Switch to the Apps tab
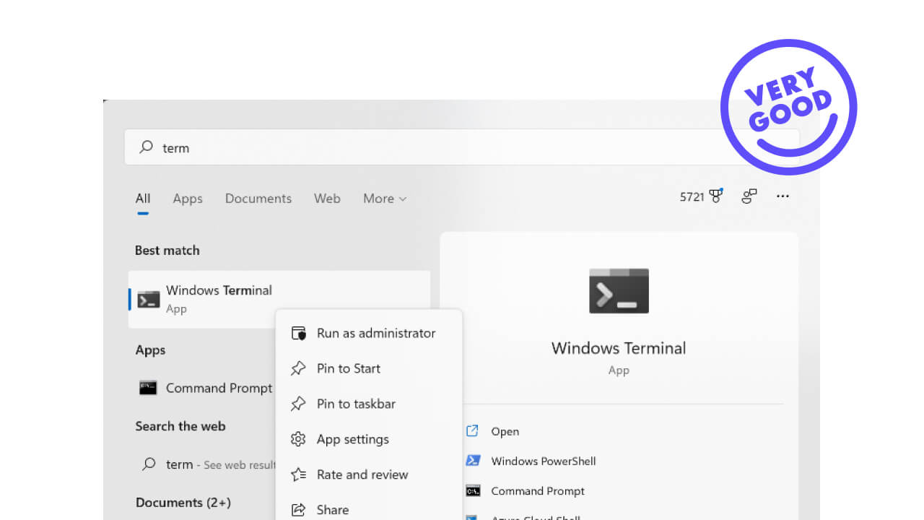The width and height of the screenshot is (924, 520). point(187,199)
